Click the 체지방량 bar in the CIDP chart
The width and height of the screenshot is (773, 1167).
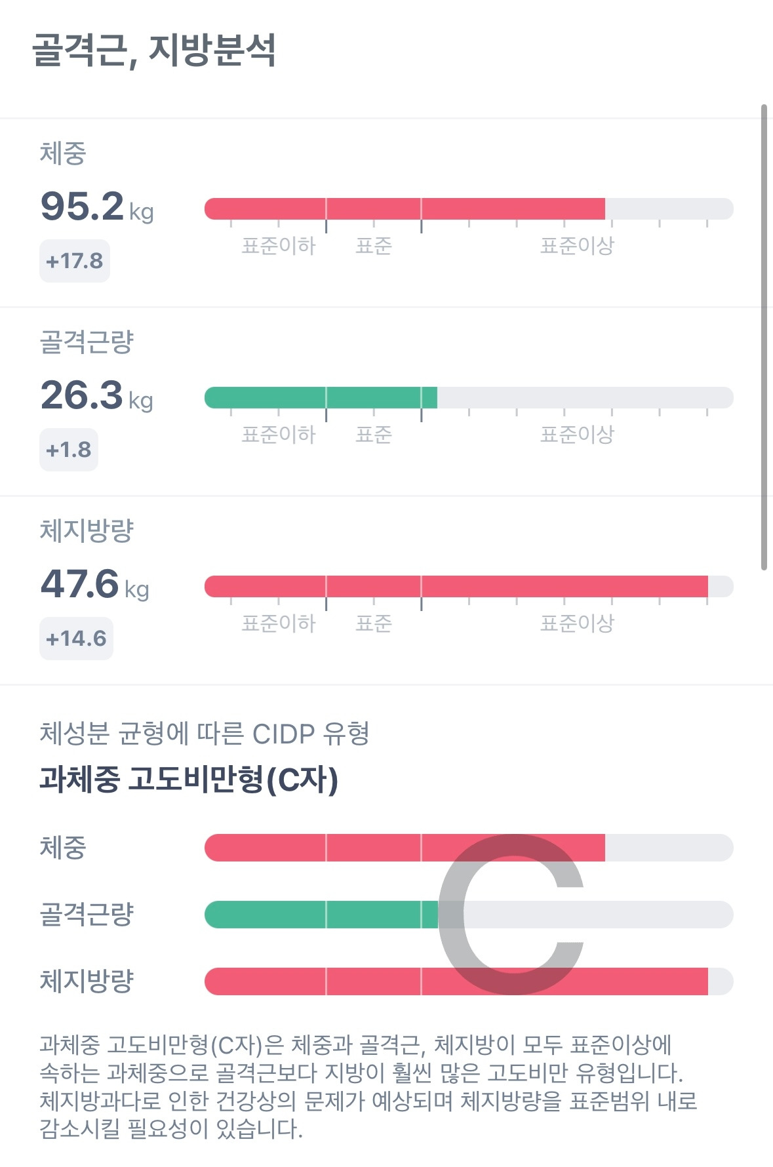pos(469,981)
